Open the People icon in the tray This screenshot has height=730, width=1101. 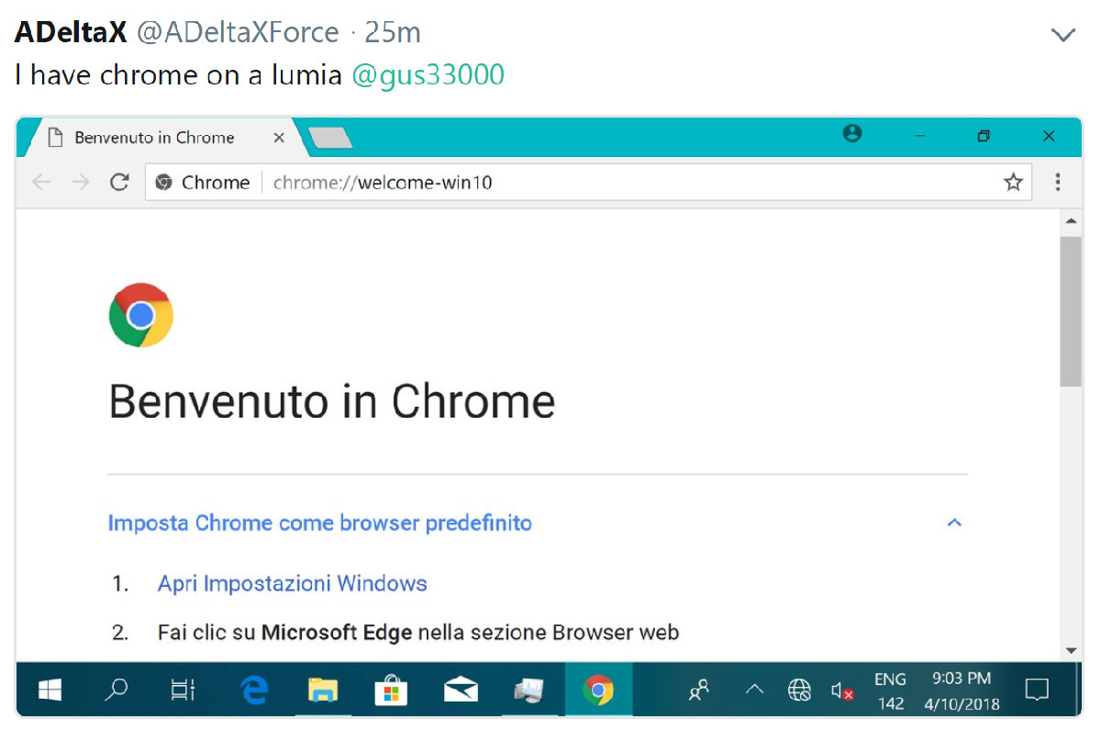click(699, 690)
